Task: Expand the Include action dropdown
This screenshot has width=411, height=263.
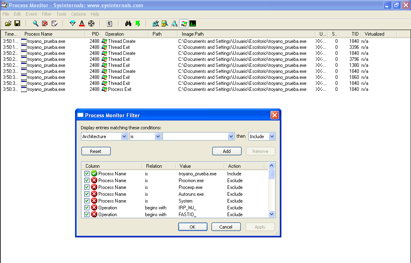Action: (x=272, y=136)
